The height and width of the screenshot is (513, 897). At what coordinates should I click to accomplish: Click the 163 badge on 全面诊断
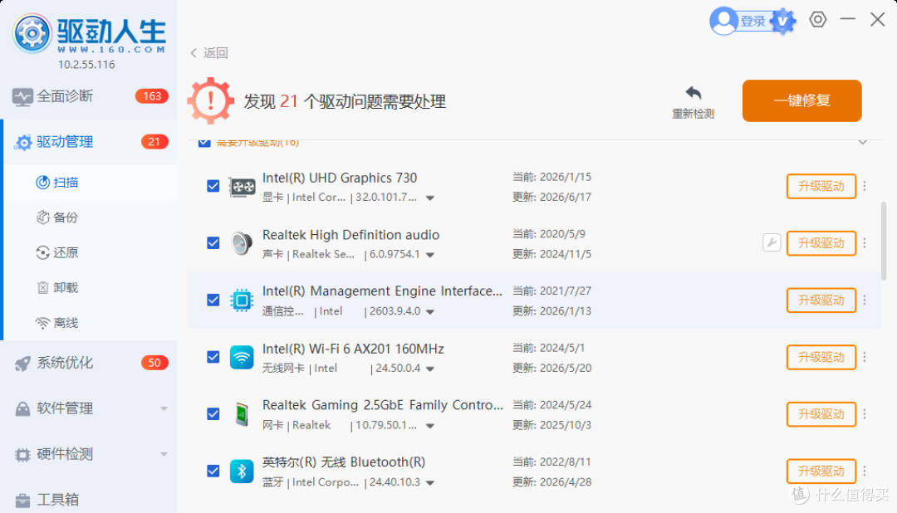152,96
